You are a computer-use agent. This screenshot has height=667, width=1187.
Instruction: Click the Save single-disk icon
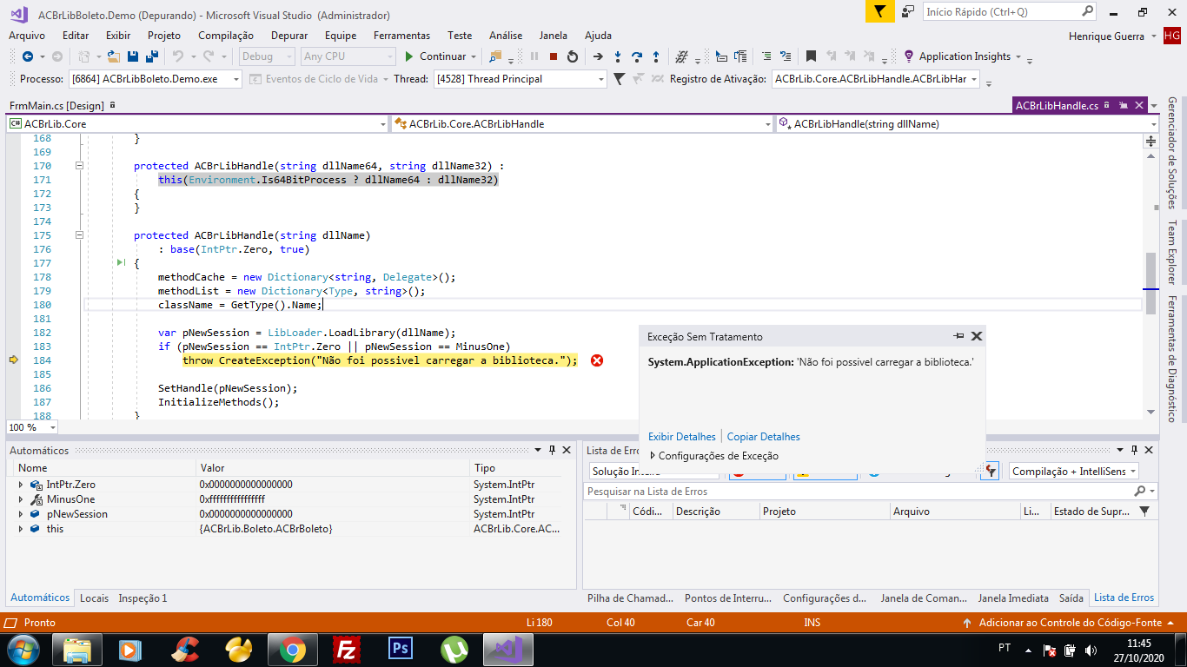(x=133, y=56)
